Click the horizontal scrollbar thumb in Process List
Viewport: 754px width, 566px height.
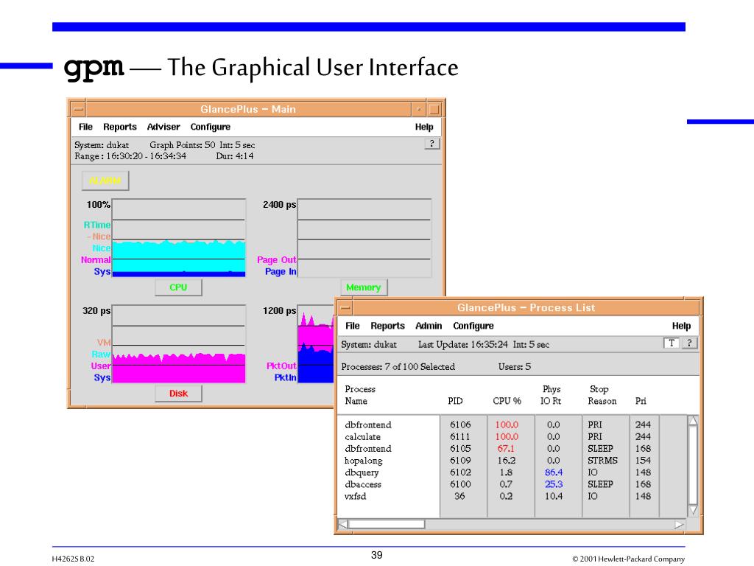click(387, 524)
